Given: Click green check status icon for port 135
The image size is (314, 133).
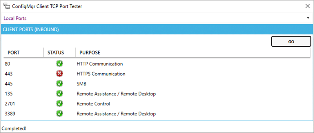Looking at the screenshot, I should [59, 94].
